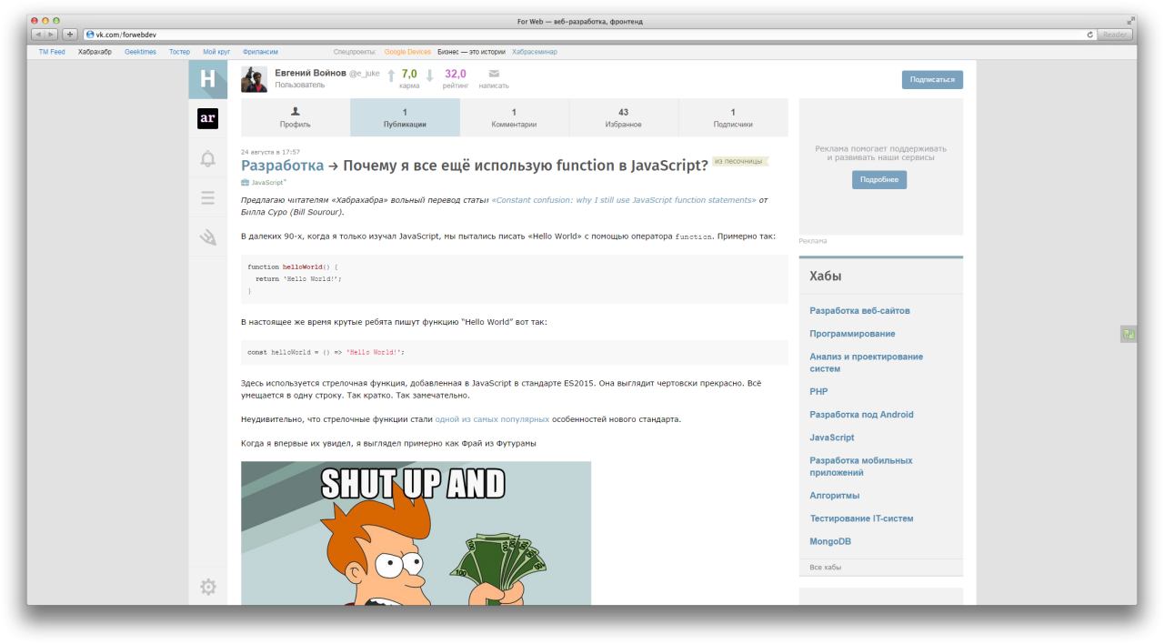Screen dimensions: 1164x644
Task: Open the Публикации tab
Action: point(405,117)
